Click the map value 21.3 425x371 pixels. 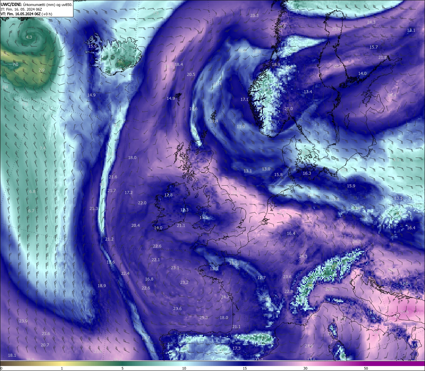pyautogui.click(x=94, y=208)
